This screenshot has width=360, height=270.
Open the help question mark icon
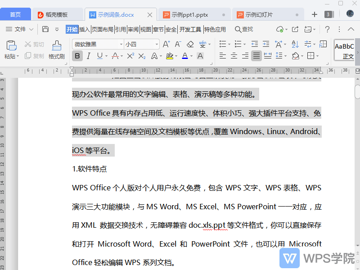tap(327, 29)
